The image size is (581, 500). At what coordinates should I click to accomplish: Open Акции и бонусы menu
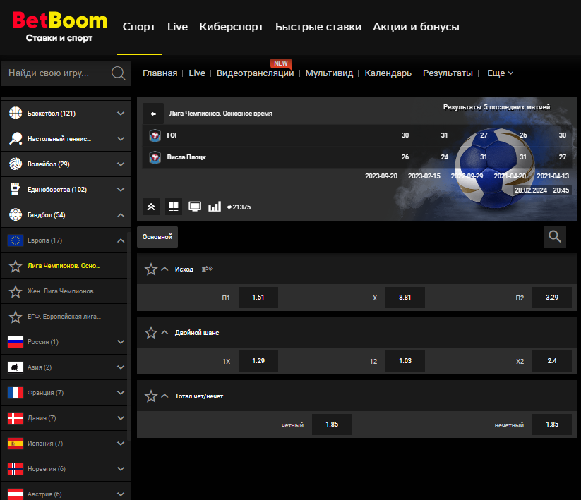click(416, 27)
